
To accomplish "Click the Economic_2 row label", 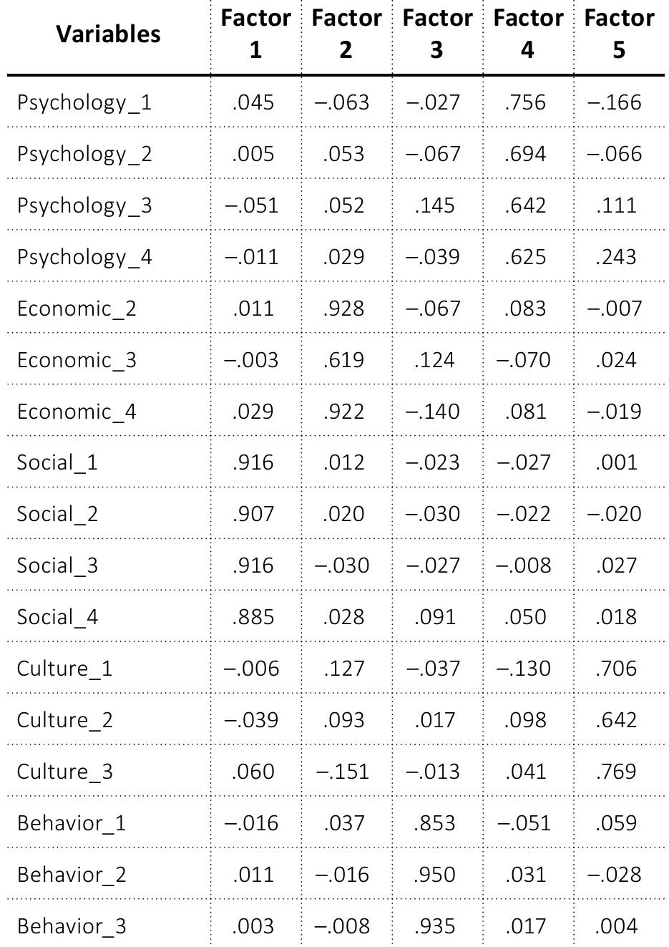I will point(77,309).
